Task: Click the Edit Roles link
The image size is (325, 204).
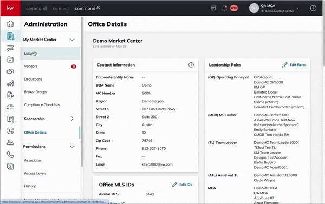Action: click(x=297, y=65)
